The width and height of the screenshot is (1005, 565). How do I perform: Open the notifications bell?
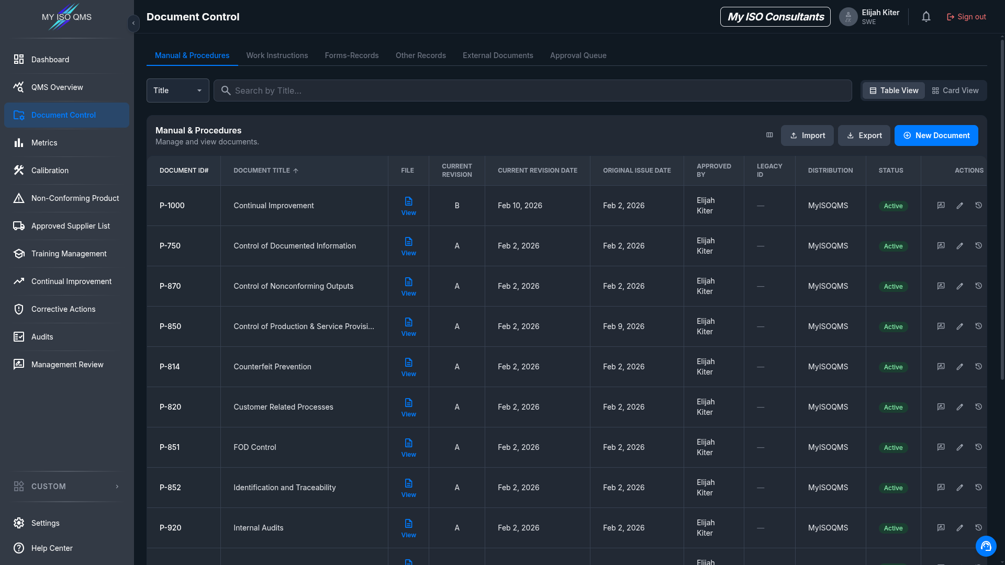[x=926, y=17]
